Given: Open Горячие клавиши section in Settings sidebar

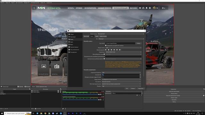Looking at the screenshot, I should point(75,47).
